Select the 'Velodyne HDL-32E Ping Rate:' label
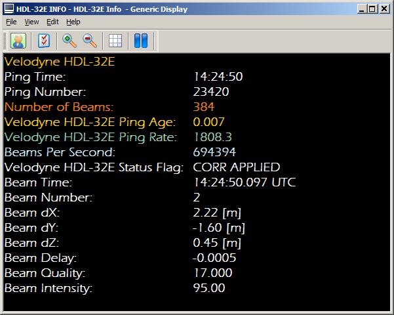Screen dimensions: 394x315 click(x=90, y=137)
